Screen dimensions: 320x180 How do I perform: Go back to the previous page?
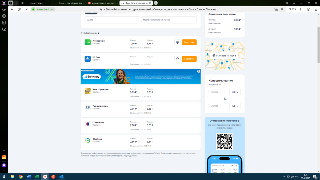click(x=12, y=9)
